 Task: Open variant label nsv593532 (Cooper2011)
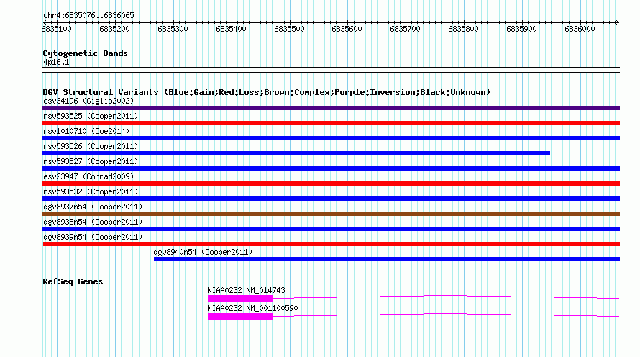coord(91,192)
